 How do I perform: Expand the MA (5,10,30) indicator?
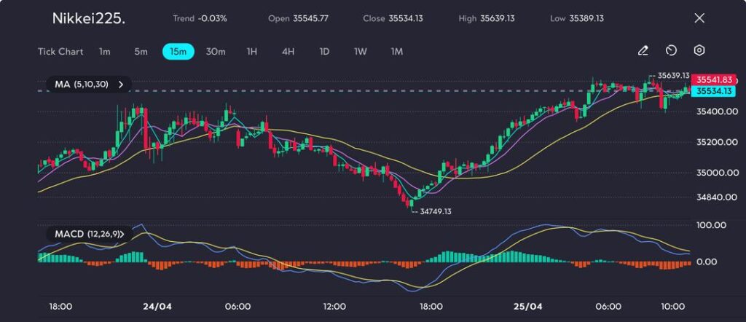click(88, 85)
